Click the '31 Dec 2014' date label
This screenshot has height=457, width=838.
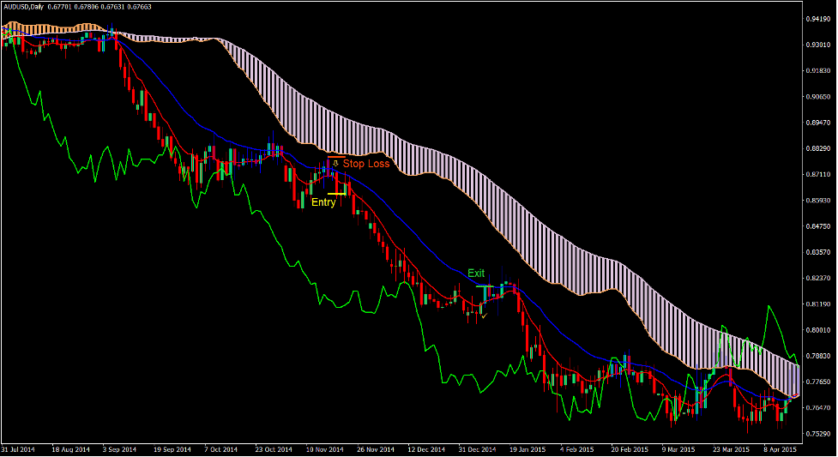(477, 449)
